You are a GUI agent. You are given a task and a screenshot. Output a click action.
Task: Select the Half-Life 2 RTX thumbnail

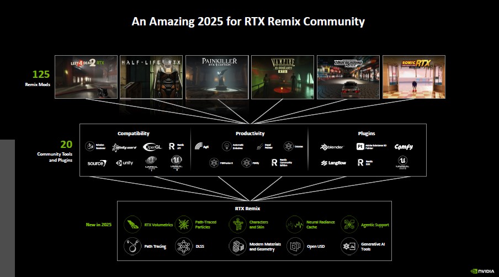(x=151, y=77)
